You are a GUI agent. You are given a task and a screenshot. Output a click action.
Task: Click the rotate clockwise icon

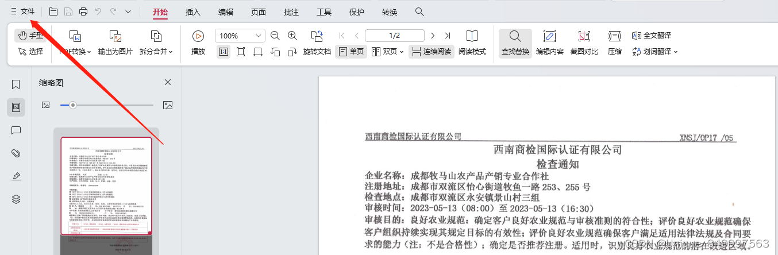(x=292, y=52)
